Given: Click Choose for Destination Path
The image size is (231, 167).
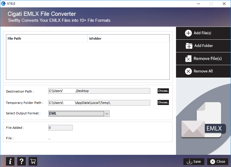Looking at the screenshot, I should pos(163,91).
